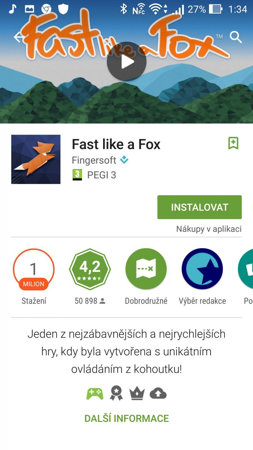The image size is (253, 450).
Task: Play the Fast like a Fox trailer
Action: tap(126, 62)
